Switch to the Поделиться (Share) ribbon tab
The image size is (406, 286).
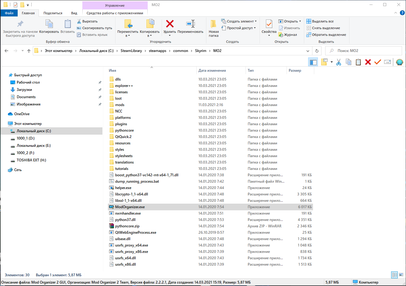pos(53,13)
